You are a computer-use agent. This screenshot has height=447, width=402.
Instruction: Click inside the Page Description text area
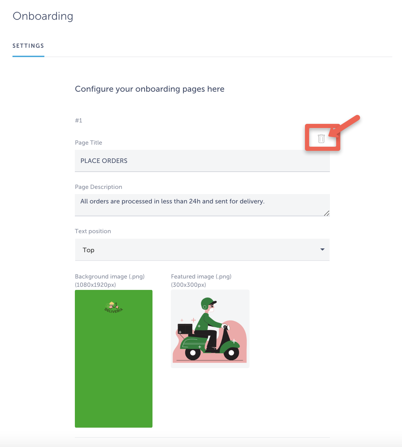pyautogui.click(x=202, y=204)
